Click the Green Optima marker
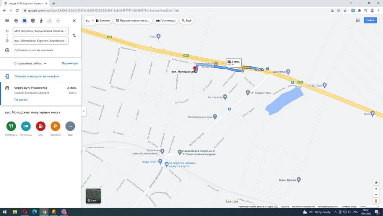The width and height of the screenshot is (383, 216). pos(298,180)
